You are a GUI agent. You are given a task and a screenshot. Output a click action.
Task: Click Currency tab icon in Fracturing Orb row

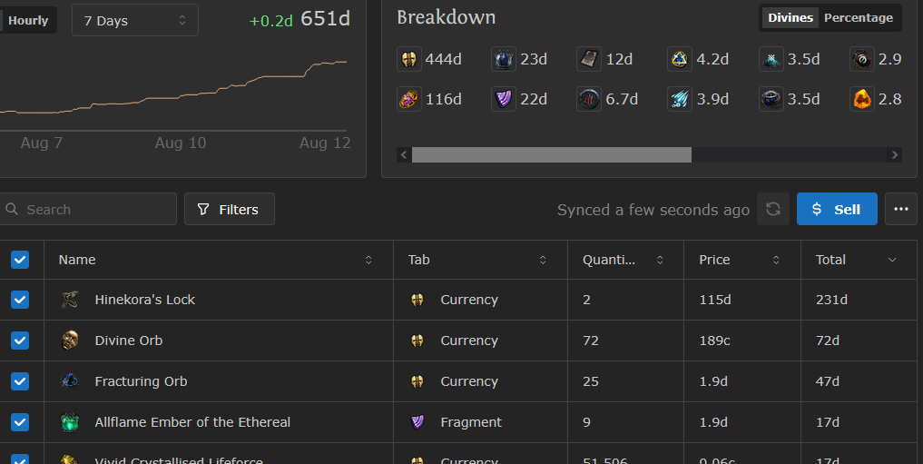417,381
